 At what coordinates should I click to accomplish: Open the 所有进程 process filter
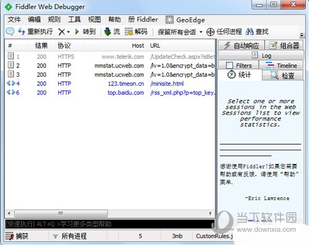(x=70, y=236)
